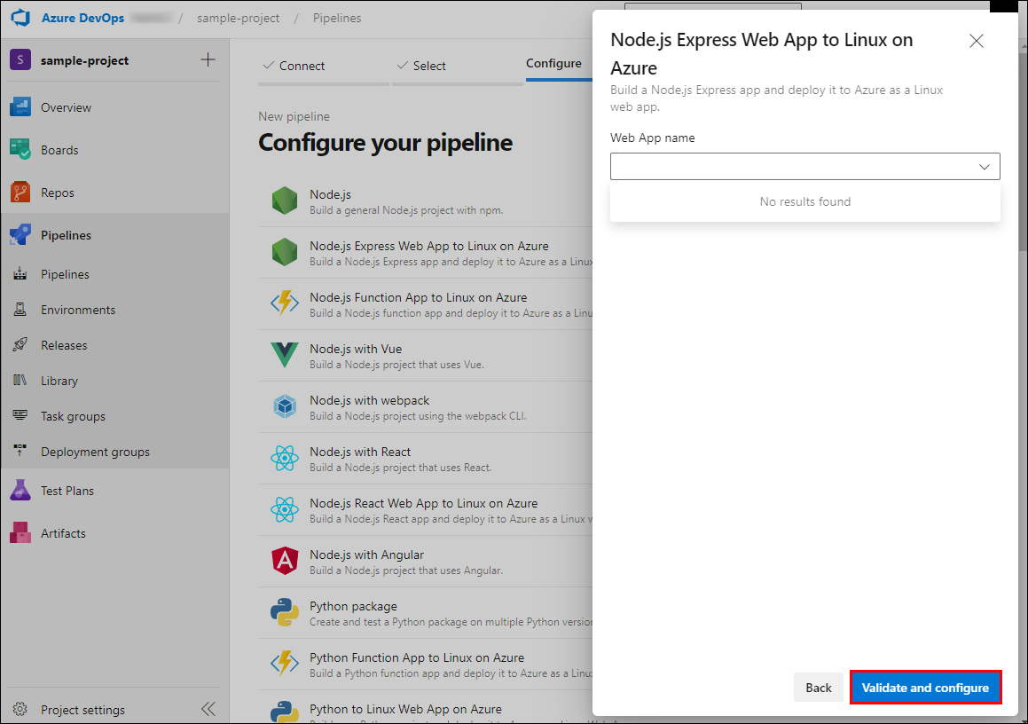Click Validate and configure button
This screenshot has height=724, width=1028.
click(925, 688)
